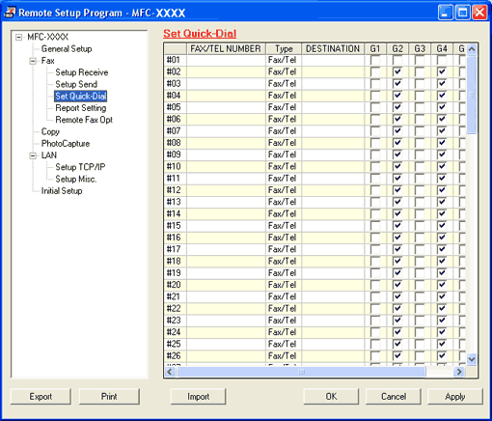Click the Import button
This screenshot has width=492, height=421.
[x=198, y=396]
